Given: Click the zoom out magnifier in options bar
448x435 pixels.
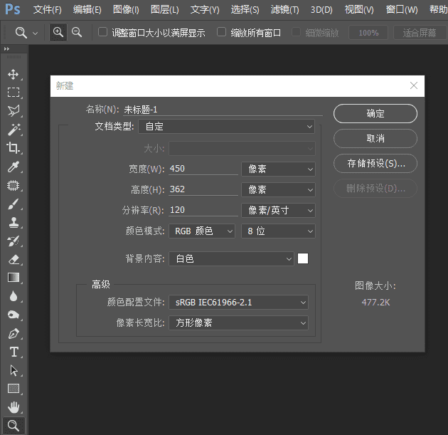Looking at the screenshot, I should pyautogui.click(x=77, y=33).
